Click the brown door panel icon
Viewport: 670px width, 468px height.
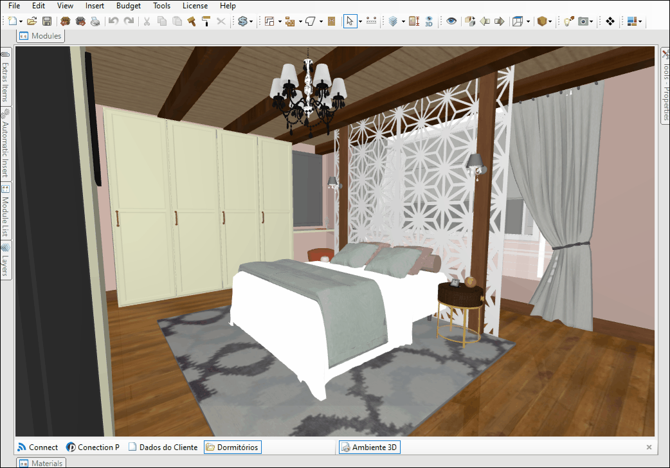click(x=331, y=21)
